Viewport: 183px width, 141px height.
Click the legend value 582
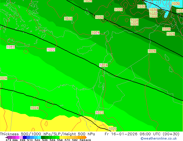[x=75, y=140]
